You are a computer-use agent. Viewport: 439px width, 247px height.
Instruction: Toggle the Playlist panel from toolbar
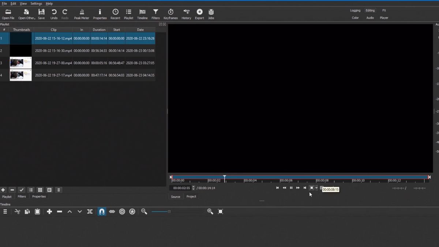(x=128, y=14)
